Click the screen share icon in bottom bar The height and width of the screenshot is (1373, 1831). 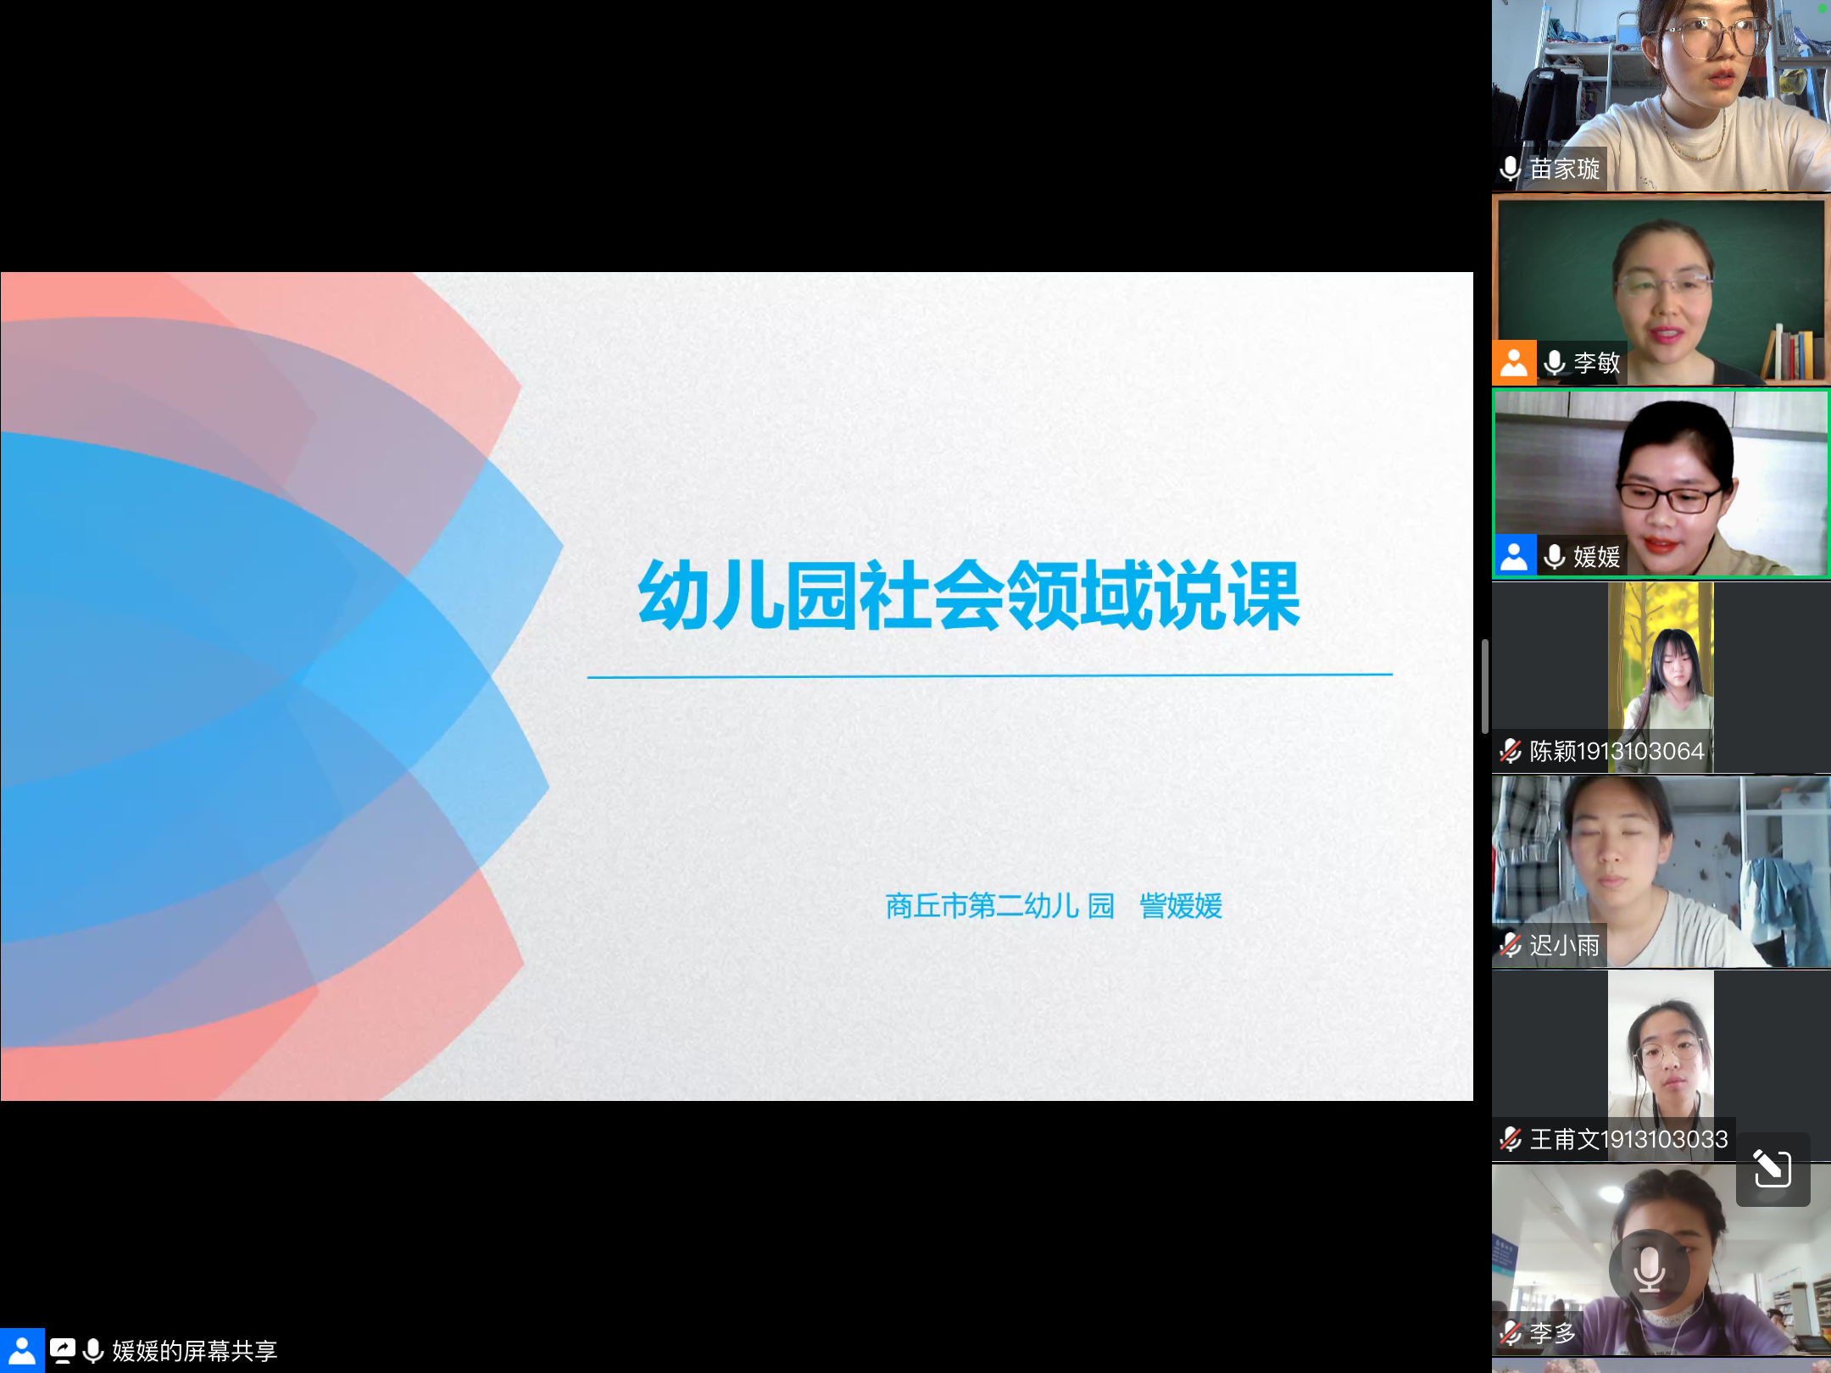62,1350
